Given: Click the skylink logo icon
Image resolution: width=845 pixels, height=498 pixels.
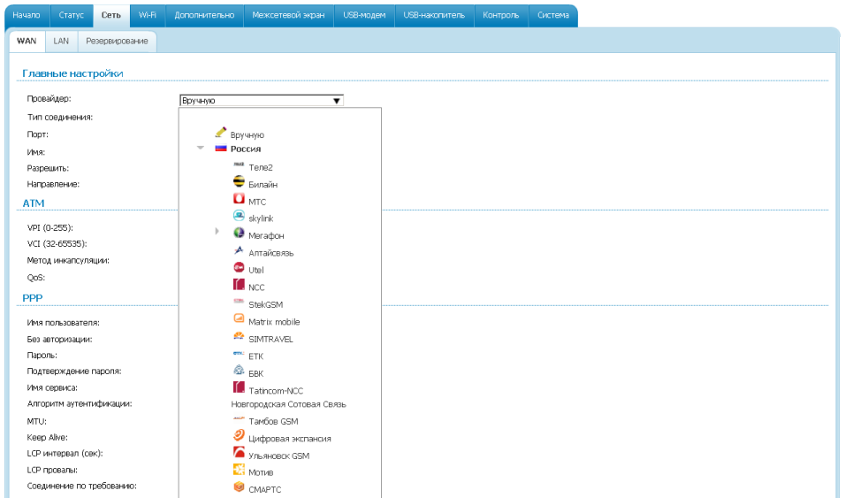Looking at the screenshot, I should [x=239, y=216].
